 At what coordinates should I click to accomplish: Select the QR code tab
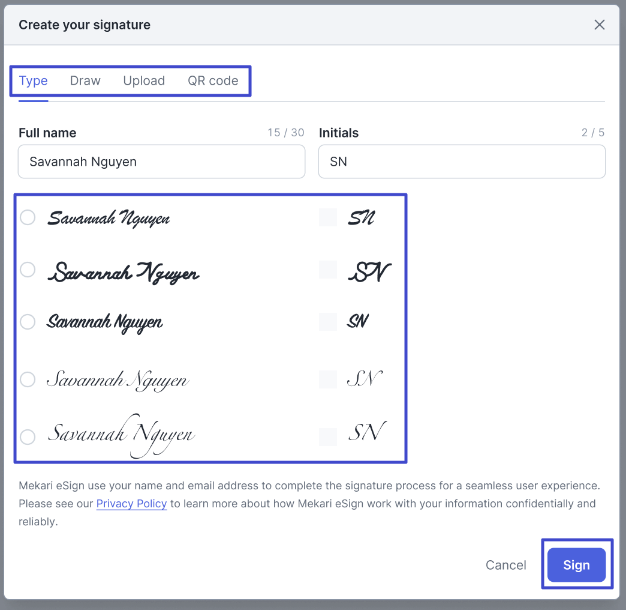(213, 81)
